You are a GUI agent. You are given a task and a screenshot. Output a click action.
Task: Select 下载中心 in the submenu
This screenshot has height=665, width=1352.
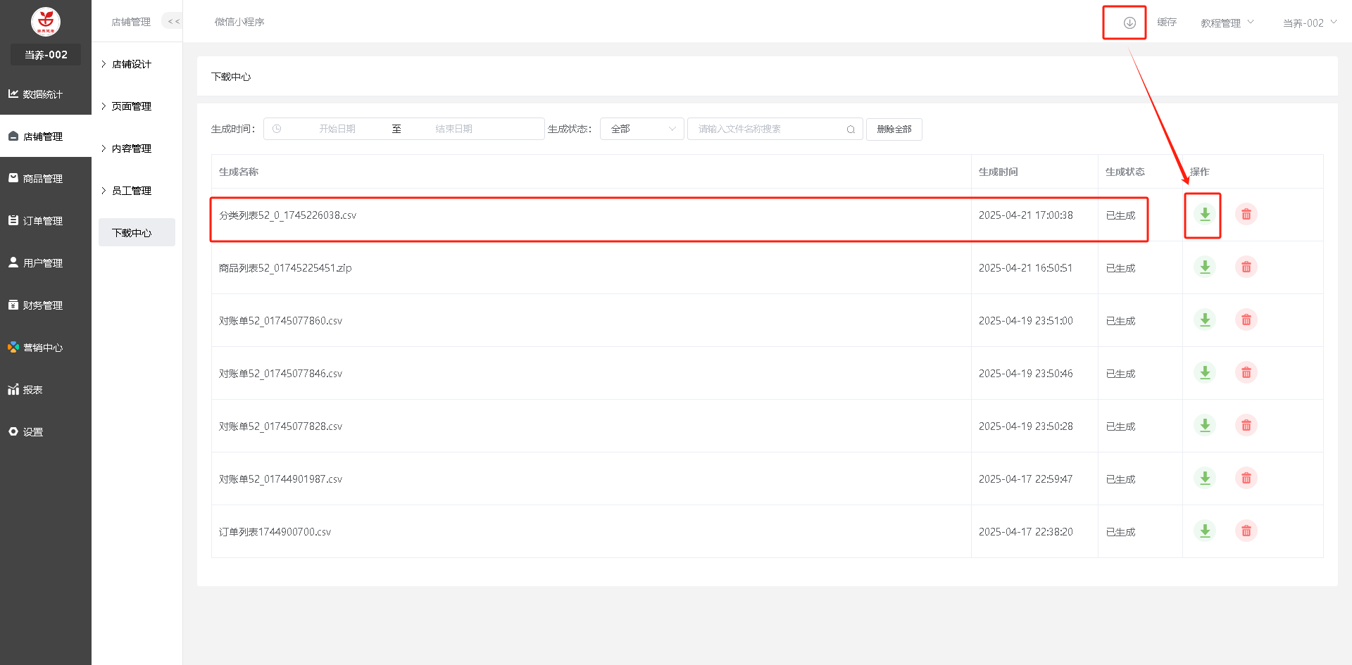(132, 233)
